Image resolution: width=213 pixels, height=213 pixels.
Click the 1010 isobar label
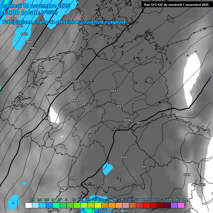pyautogui.click(x=76, y=81)
